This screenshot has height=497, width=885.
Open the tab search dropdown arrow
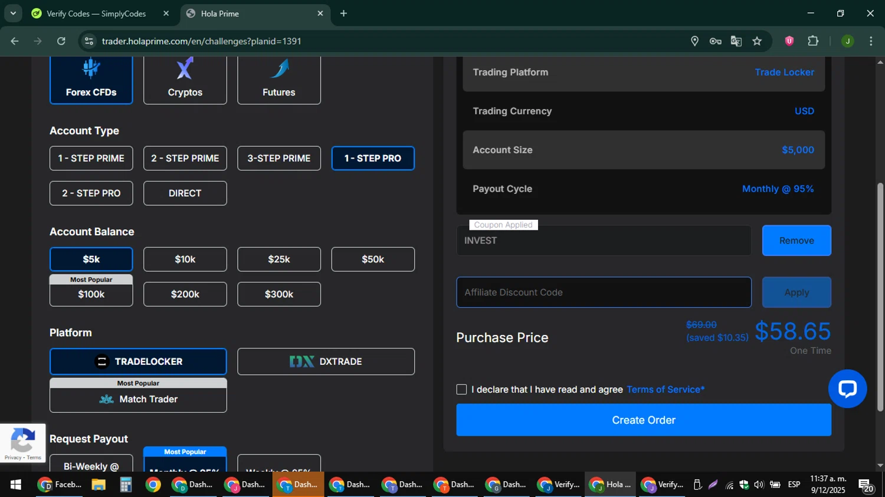click(13, 13)
